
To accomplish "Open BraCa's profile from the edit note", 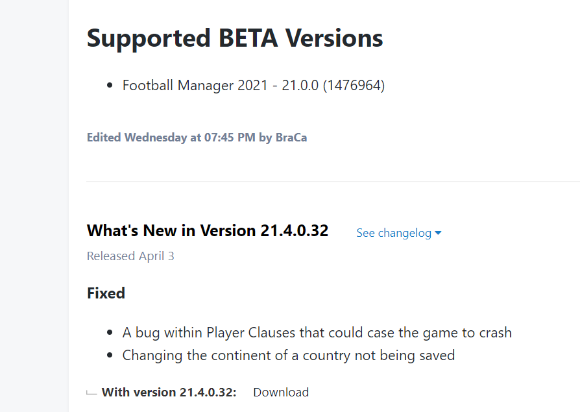I will pyautogui.click(x=291, y=138).
